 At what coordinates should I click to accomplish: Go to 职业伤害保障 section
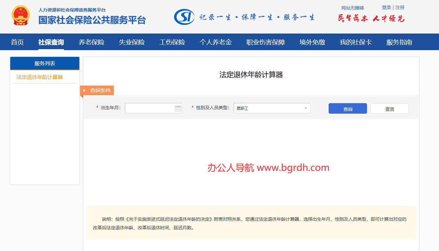[x=265, y=42]
